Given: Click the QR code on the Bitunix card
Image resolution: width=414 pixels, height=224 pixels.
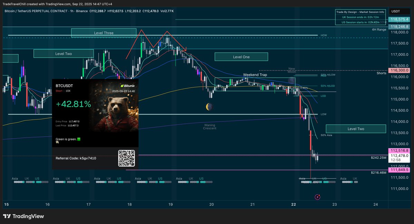Looking at the screenshot, I should [126, 158].
